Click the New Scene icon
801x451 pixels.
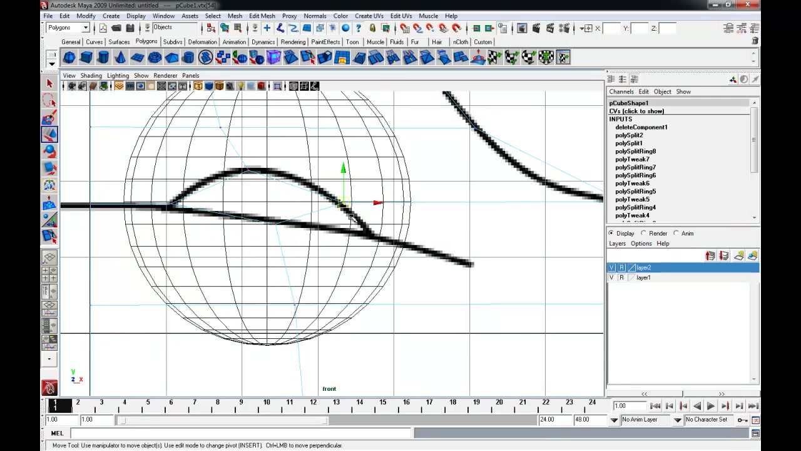(103, 28)
